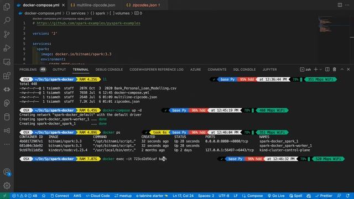Open the SQL CONSOLE panel tab
This screenshot has width=354, height=199.
pyautogui.click(x=244, y=70)
